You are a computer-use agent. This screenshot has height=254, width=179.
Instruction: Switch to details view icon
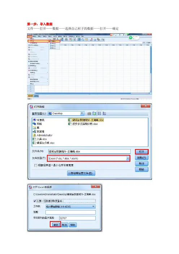click(104, 113)
